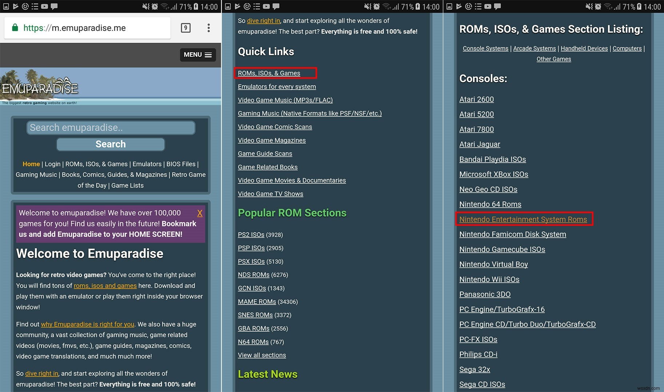Viewport: 664px width, 392px height.
Task: Open the Atari 2600 console link
Action: (476, 99)
